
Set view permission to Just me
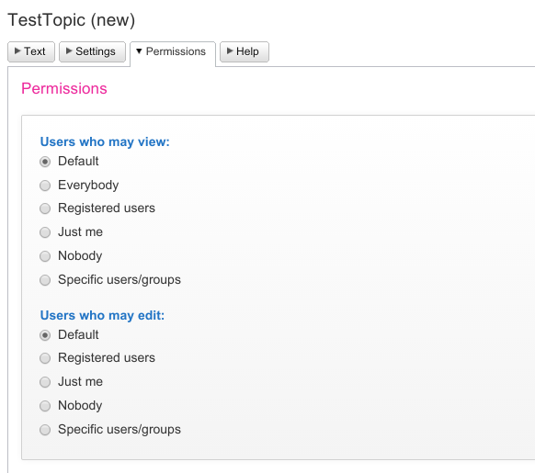(x=45, y=232)
